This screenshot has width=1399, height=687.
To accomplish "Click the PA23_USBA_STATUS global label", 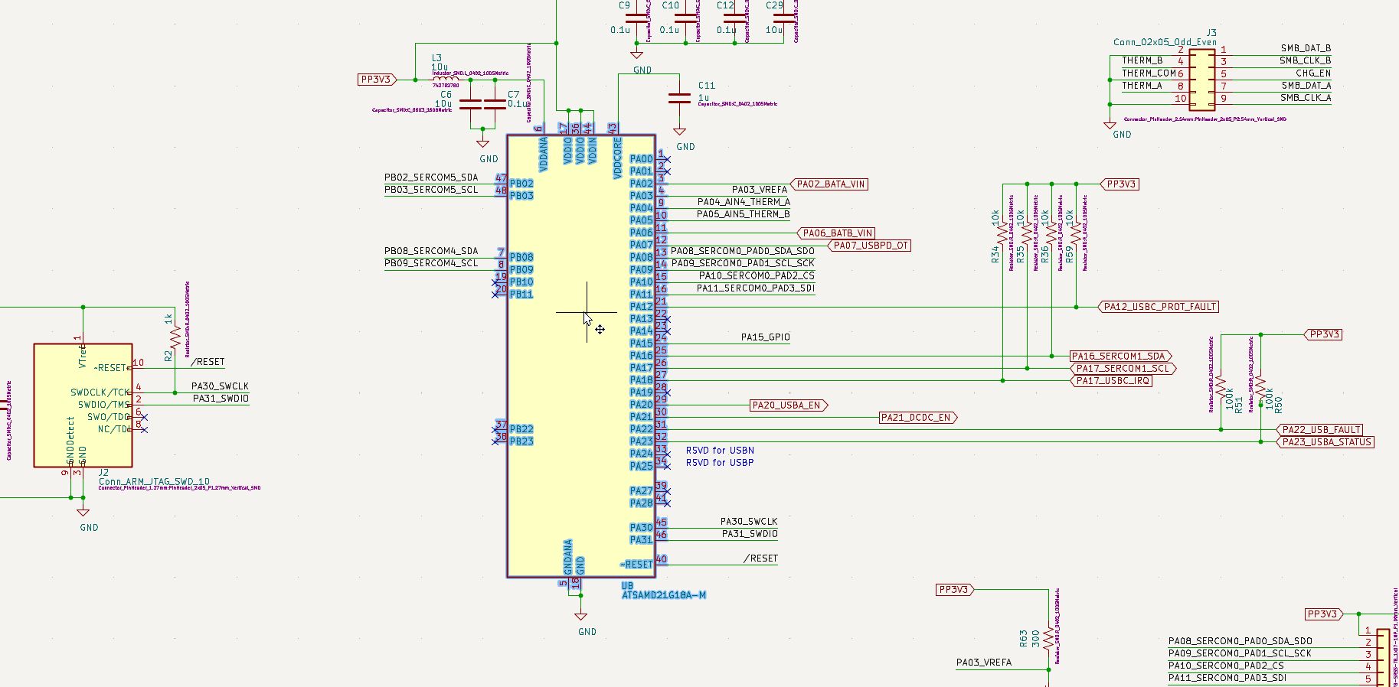I will pyautogui.click(x=1325, y=442).
